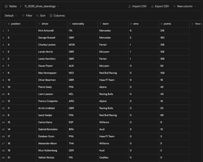Select the Nico Hulkenberg cell
Viewport: 203px width, 162px height.
[x=52, y=151]
